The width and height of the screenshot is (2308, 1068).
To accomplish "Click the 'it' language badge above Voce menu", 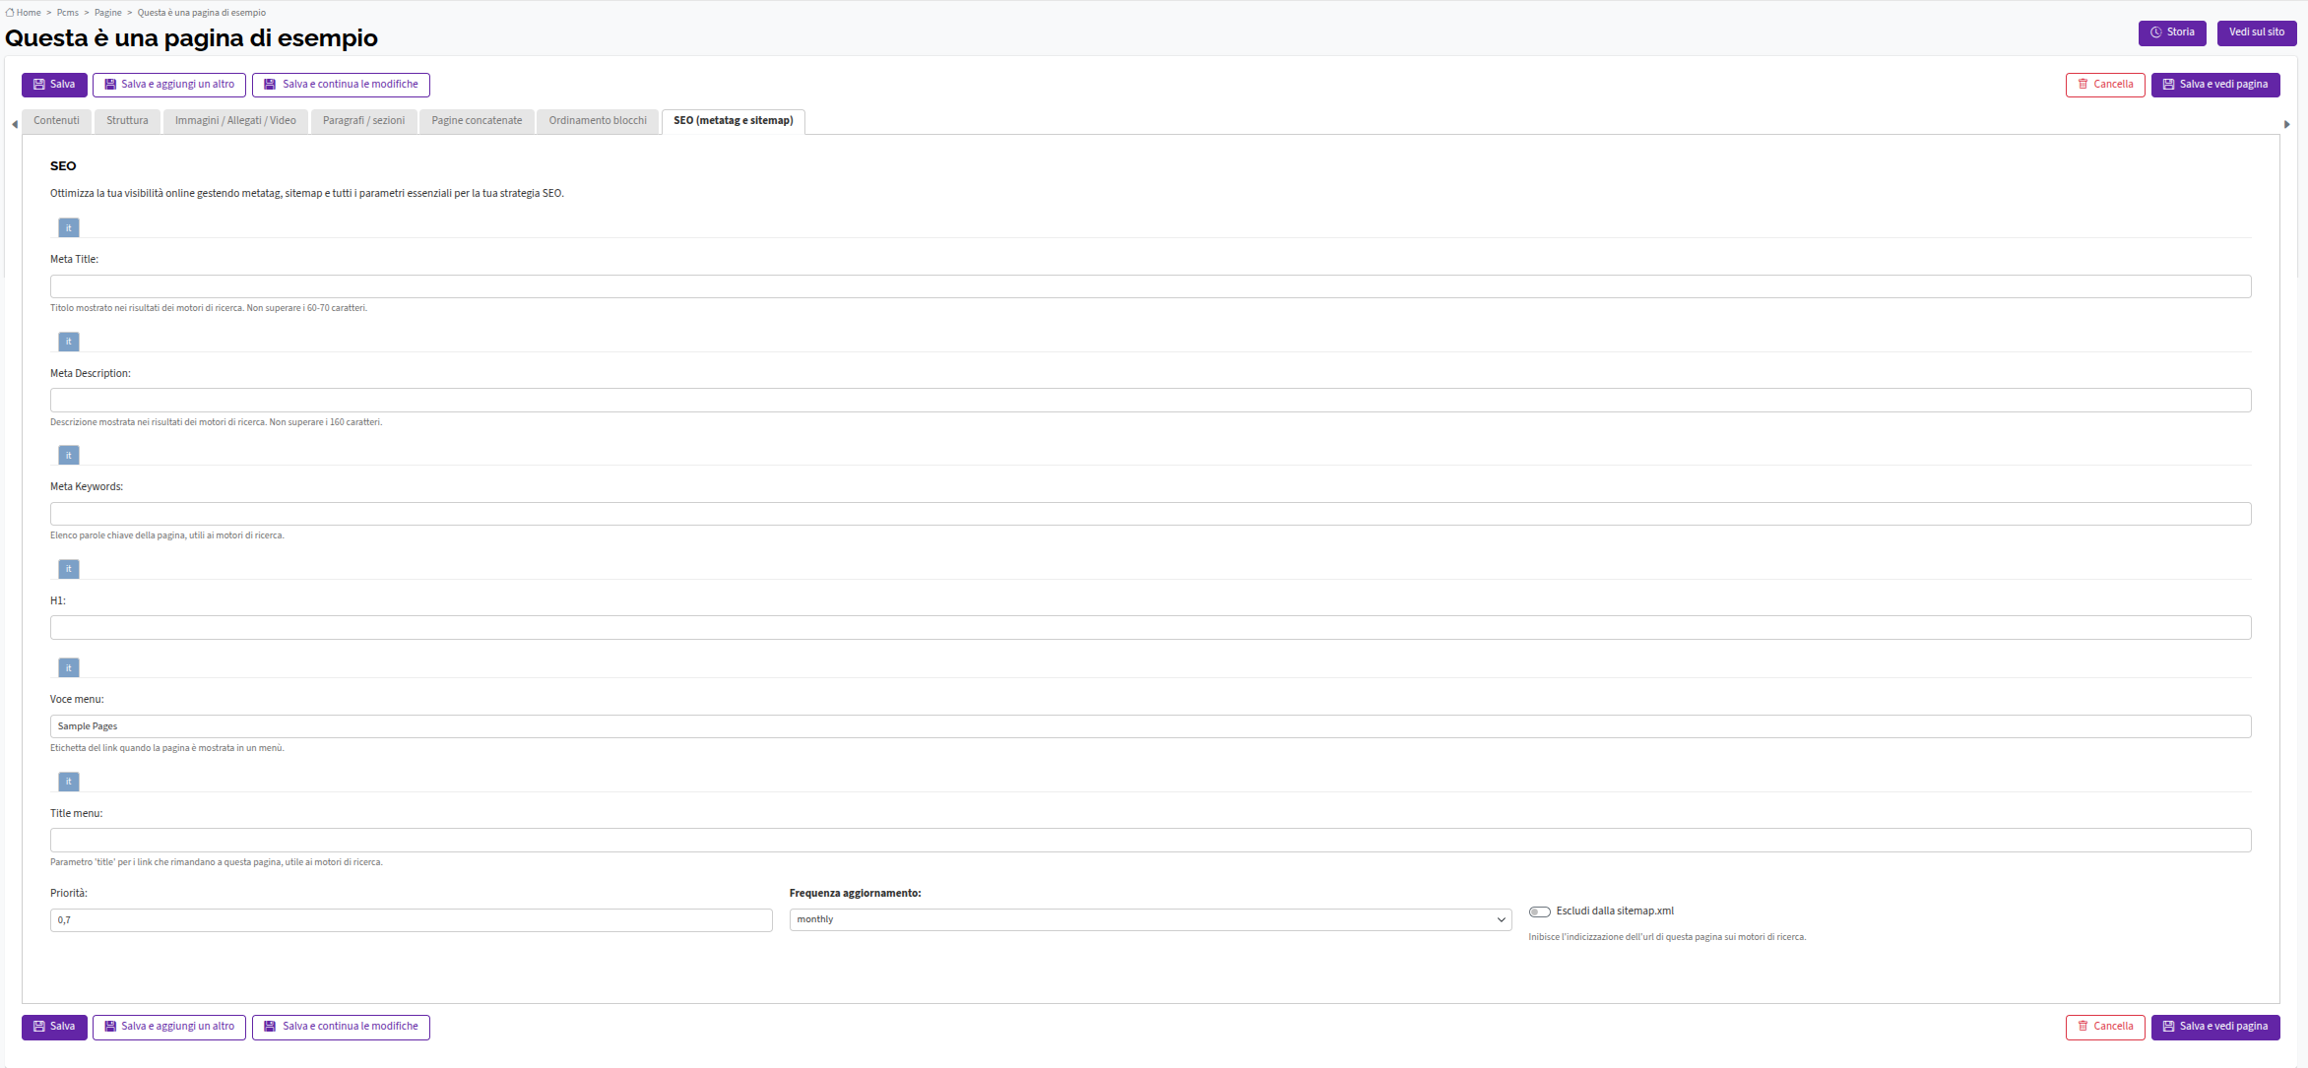I will 69,668.
